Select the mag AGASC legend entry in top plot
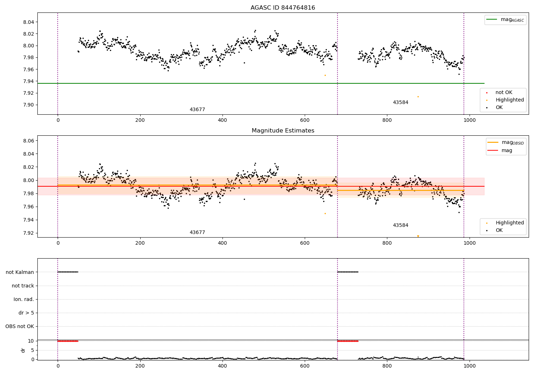 tap(505, 20)
